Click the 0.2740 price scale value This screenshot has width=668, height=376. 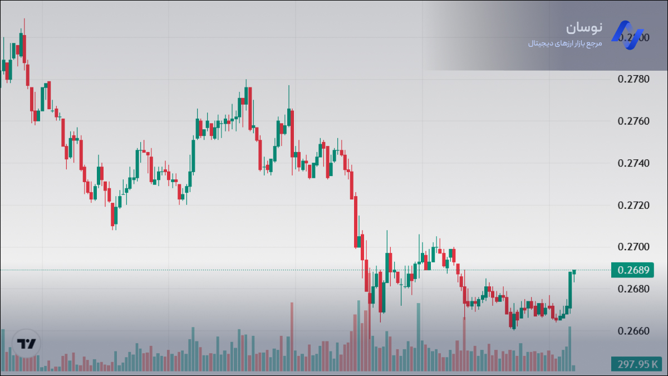click(633, 163)
